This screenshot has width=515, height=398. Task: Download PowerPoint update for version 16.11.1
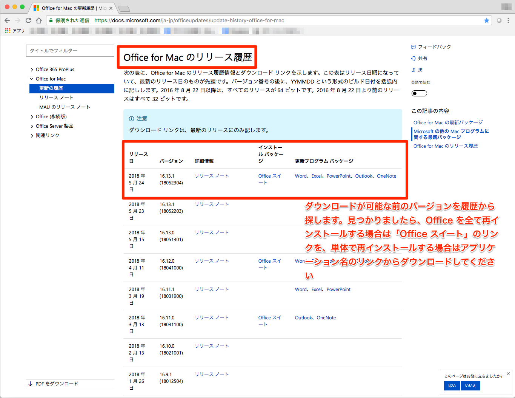pyautogui.click(x=339, y=290)
